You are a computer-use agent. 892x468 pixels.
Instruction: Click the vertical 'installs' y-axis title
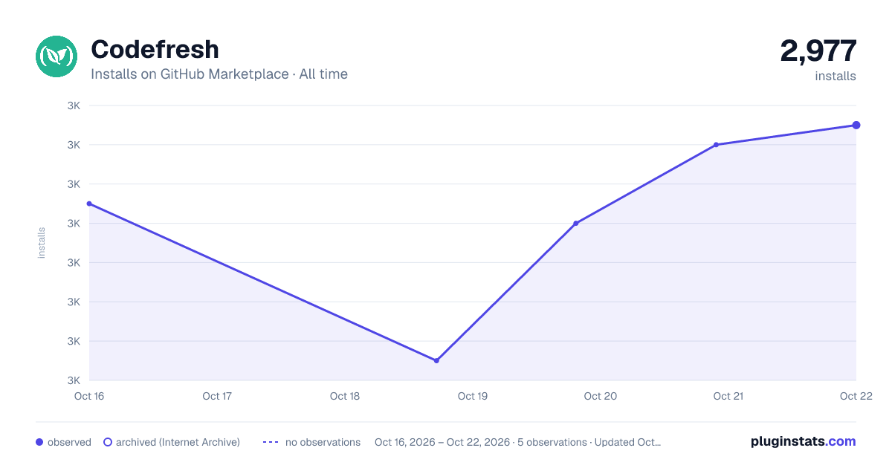pos(42,243)
